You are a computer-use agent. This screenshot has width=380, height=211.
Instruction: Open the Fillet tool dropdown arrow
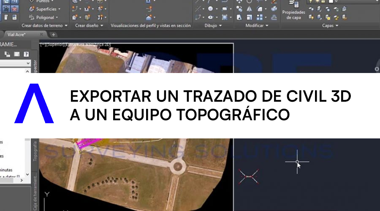[266, 9]
